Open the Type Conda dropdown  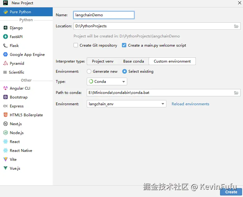tap(107, 82)
